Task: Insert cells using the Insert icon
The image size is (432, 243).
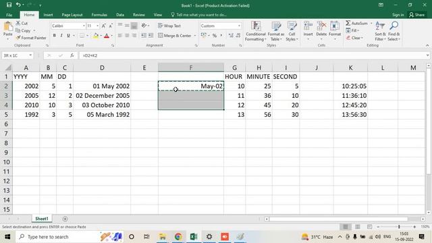Action: (308, 26)
